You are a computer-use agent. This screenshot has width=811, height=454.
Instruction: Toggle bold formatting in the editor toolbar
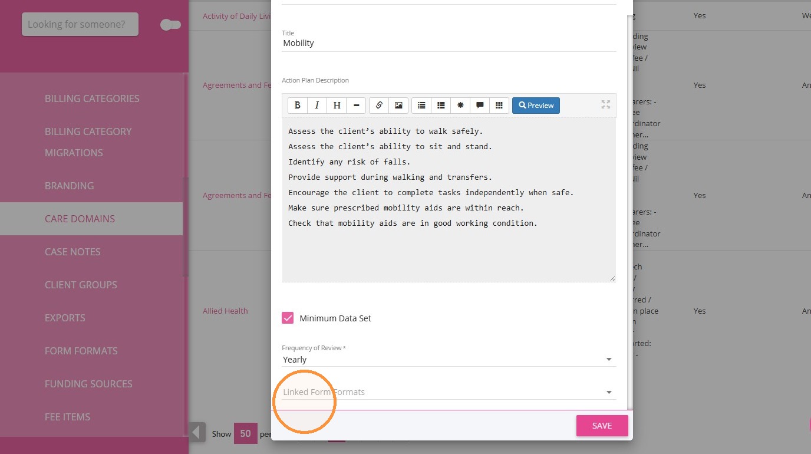[x=298, y=106]
